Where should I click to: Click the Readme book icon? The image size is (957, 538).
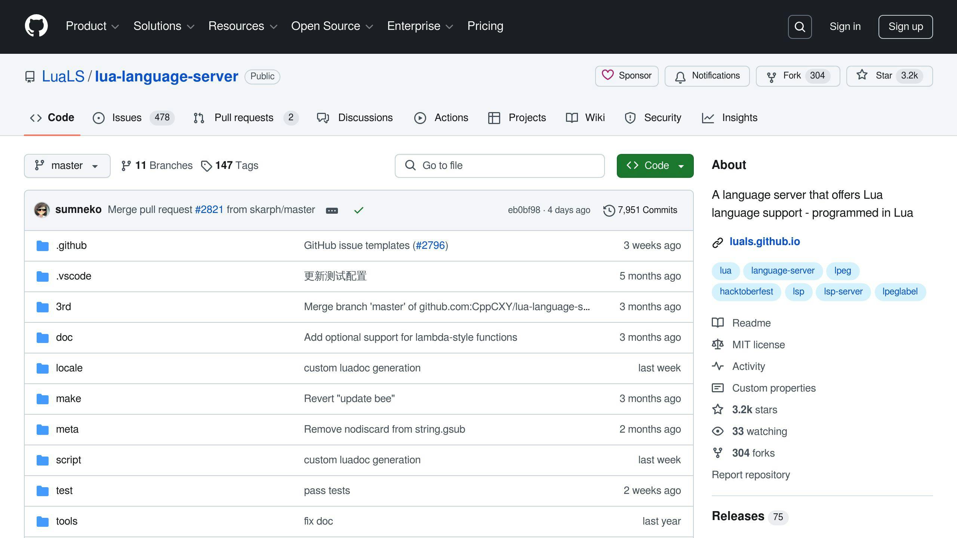pyautogui.click(x=718, y=322)
